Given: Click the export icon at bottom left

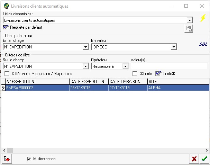Looking at the screenshot, I should (x=6, y=159).
